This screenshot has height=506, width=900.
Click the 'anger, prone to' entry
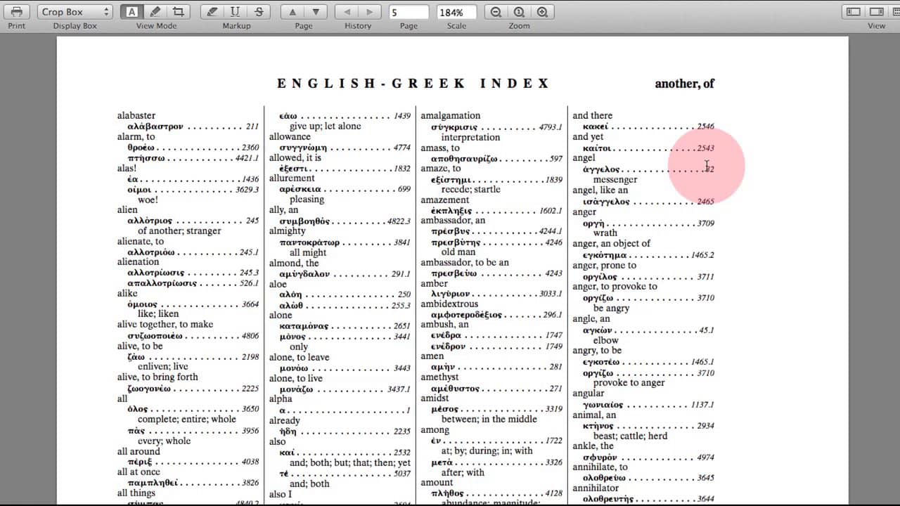(x=604, y=266)
